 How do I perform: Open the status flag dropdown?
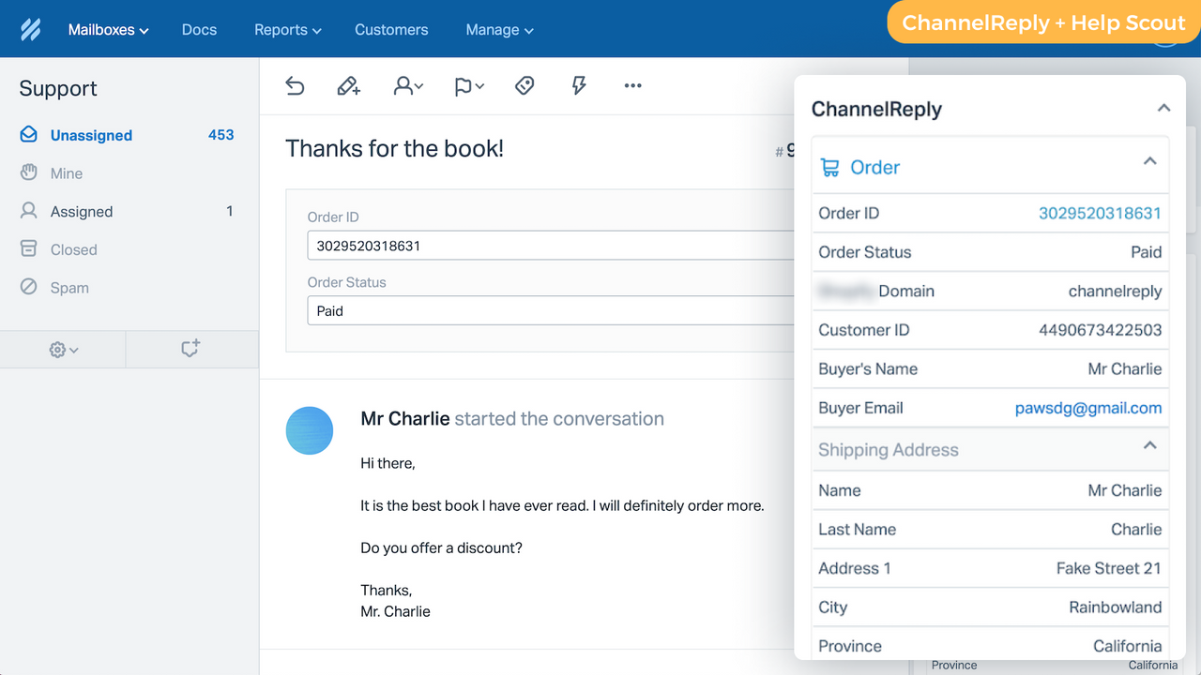pos(467,85)
